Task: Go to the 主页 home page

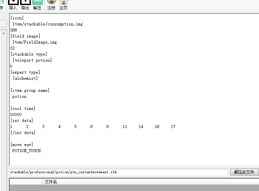Action: (63, 5)
